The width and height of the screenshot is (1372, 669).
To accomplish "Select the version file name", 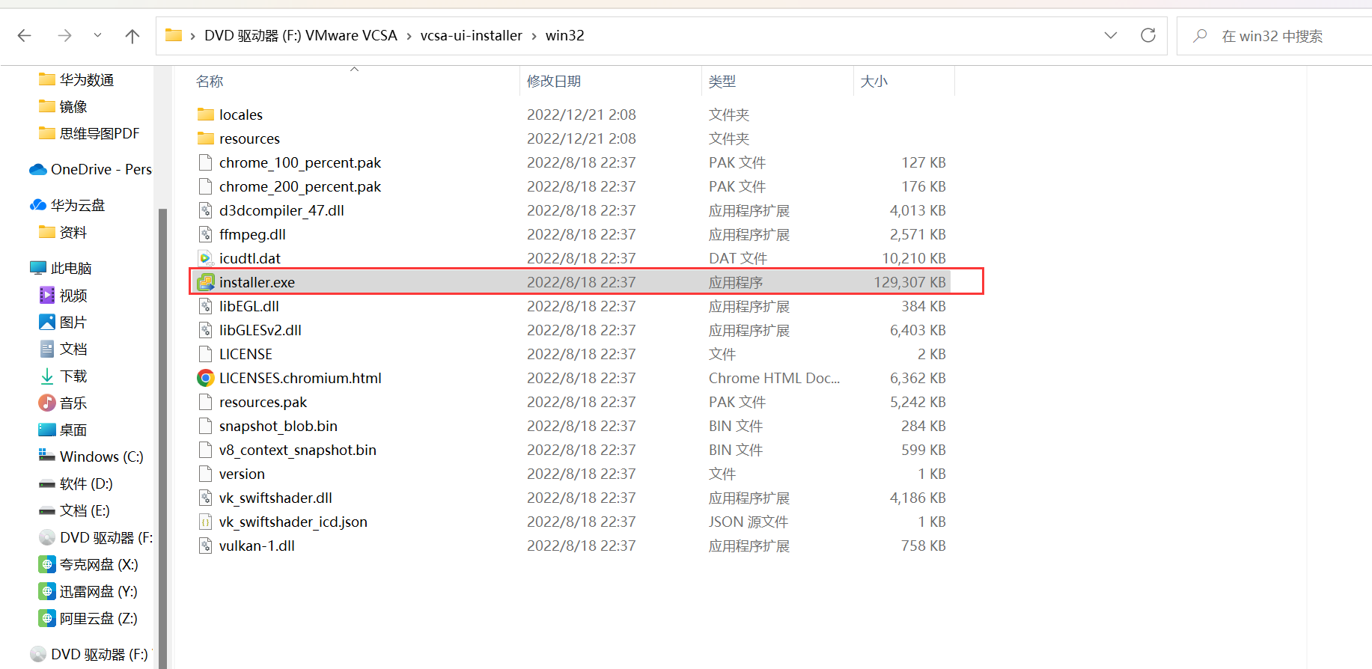I will (242, 474).
